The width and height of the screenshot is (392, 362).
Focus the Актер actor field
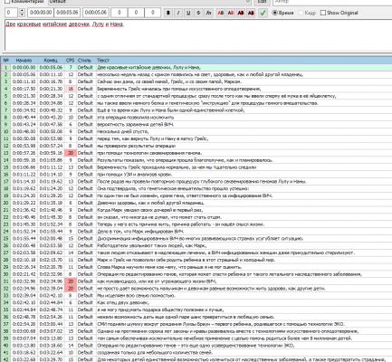pos(332,2)
